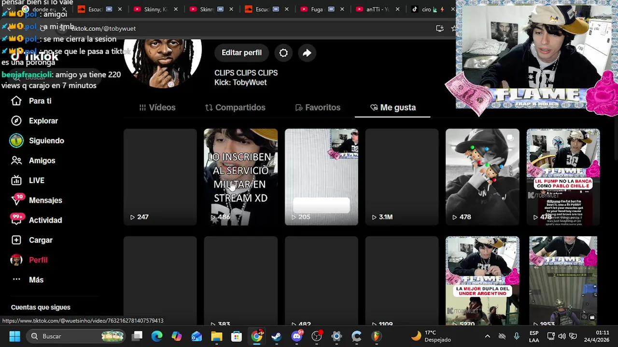The image size is (618, 347).
Task: Select the Me gusta tab
Action: click(393, 107)
